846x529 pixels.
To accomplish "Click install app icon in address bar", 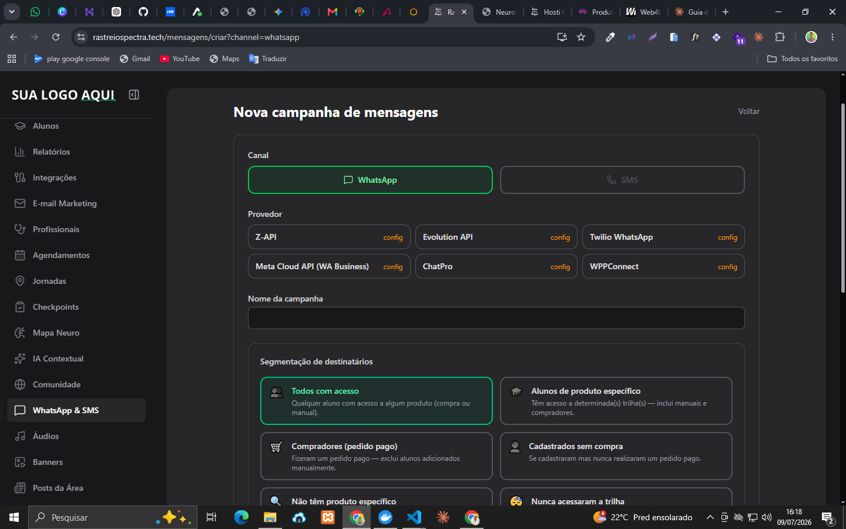I will click(562, 37).
